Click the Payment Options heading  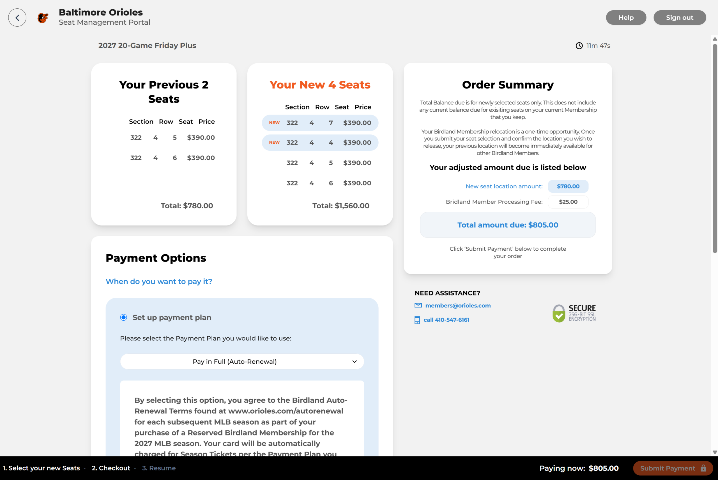tap(156, 258)
